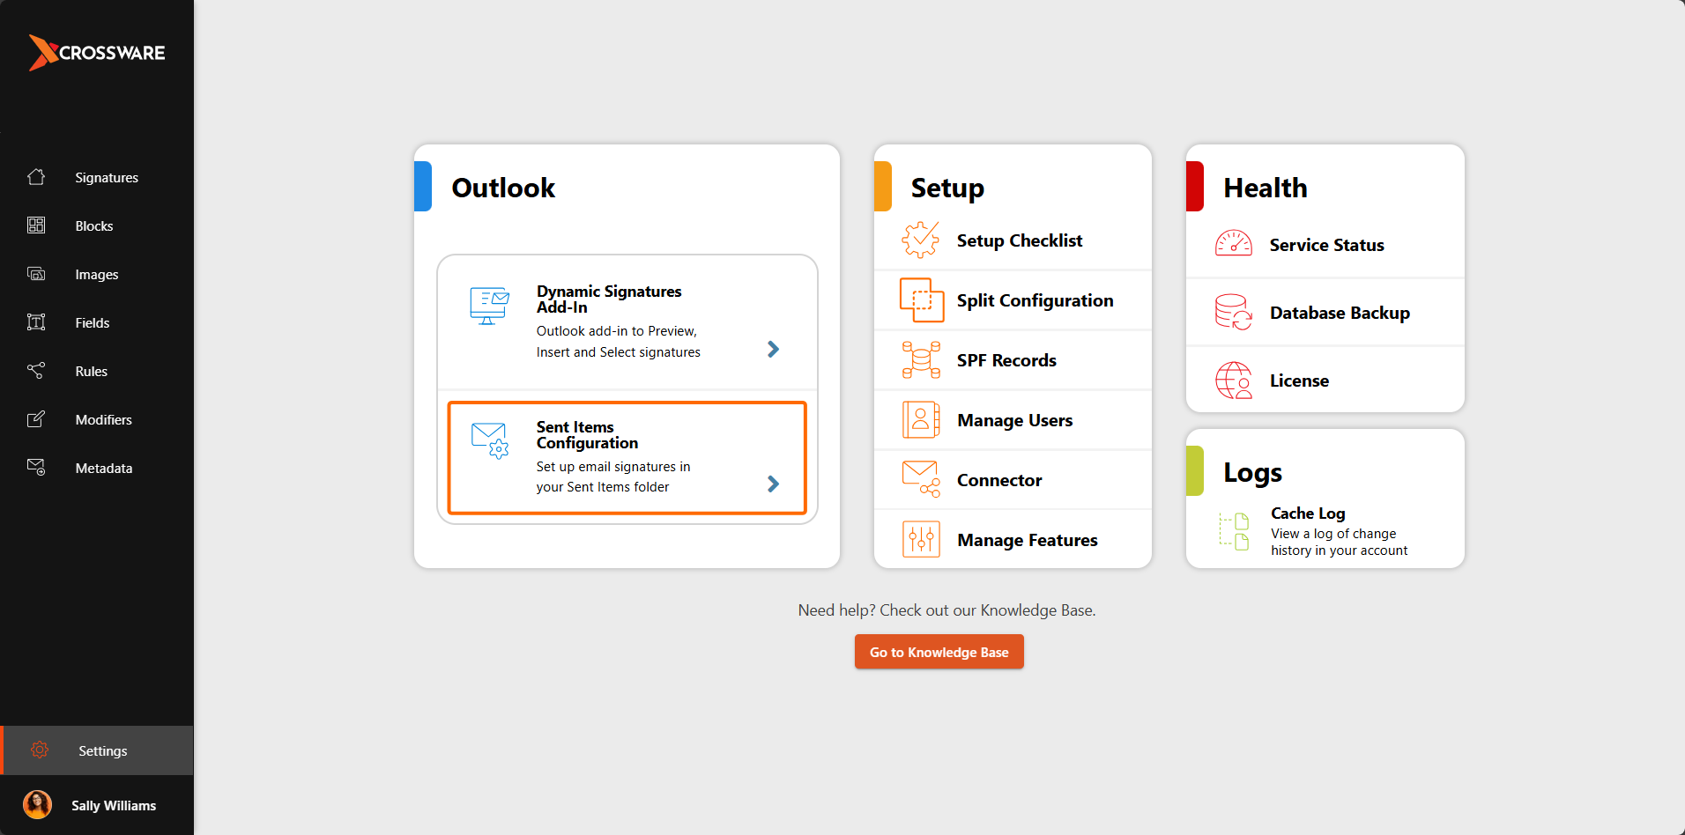Open the Rules sidebar item
Viewport: 1685px width, 835px height.
click(91, 372)
